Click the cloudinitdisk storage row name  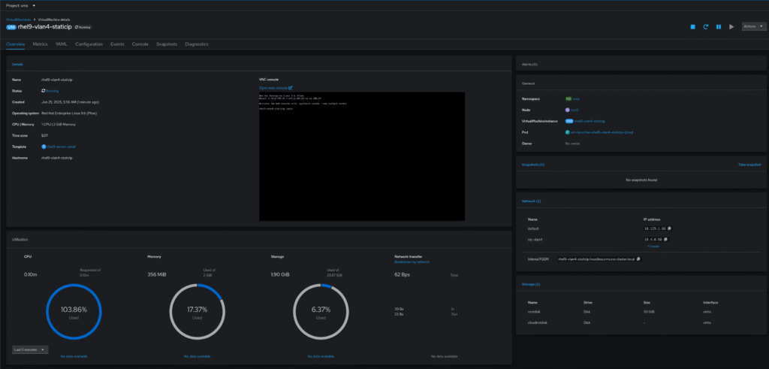point(538,322)
